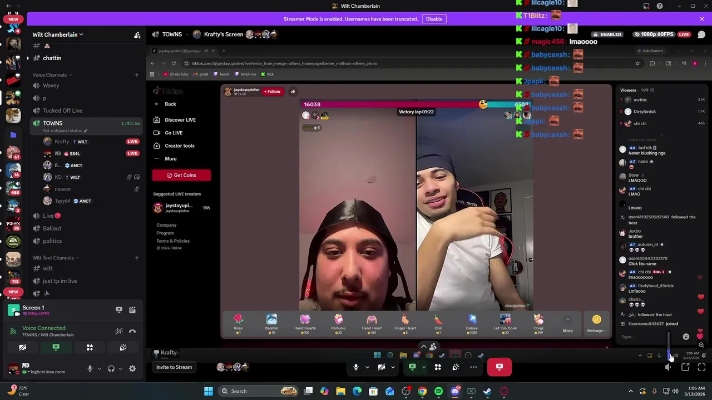Click the TikTok battle score bar
The image size is (712, 400).
tap(416, 104)
